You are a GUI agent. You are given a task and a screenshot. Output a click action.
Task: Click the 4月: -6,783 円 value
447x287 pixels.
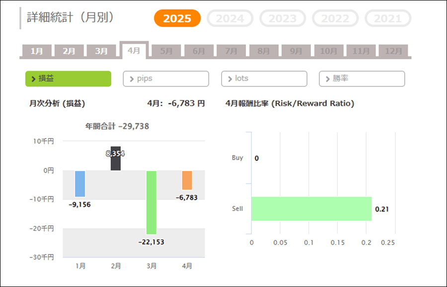coord(176,103)
